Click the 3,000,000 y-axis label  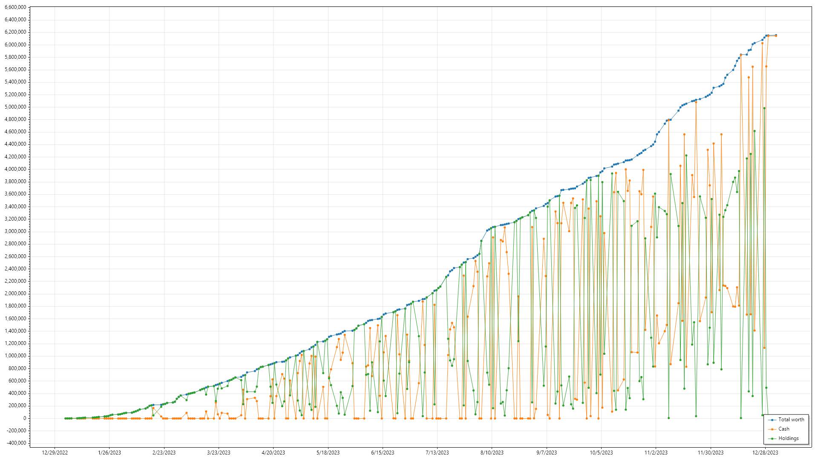15,231
